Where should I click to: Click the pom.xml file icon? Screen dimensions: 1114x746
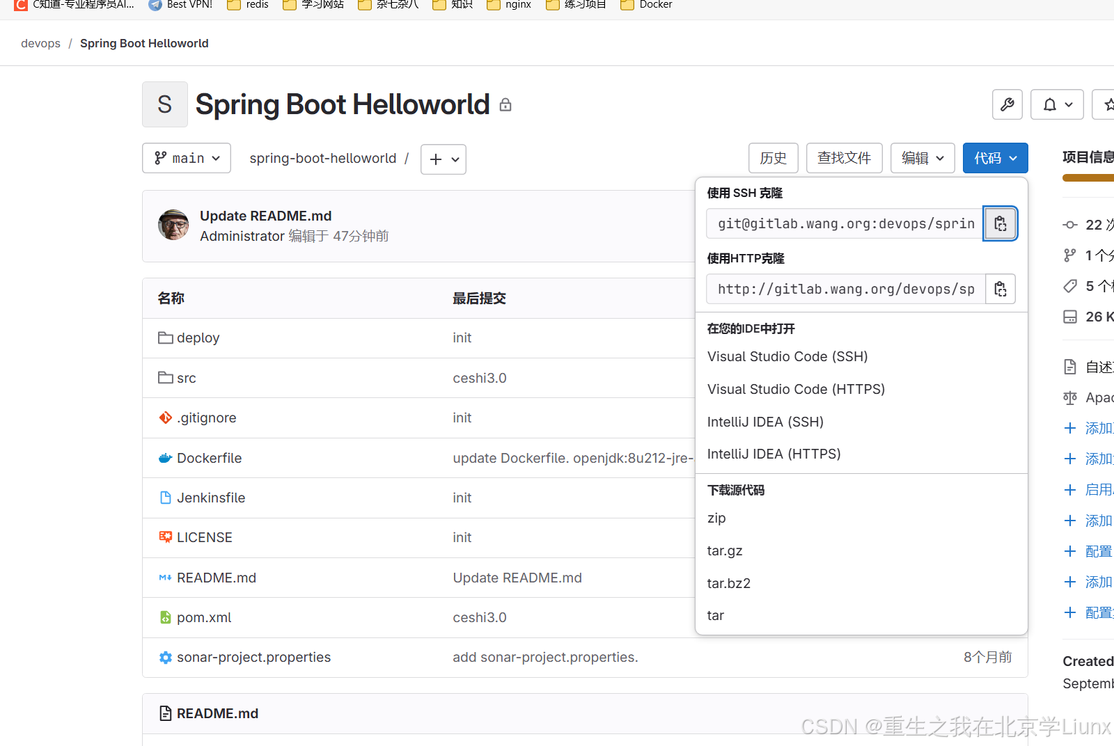166,617
